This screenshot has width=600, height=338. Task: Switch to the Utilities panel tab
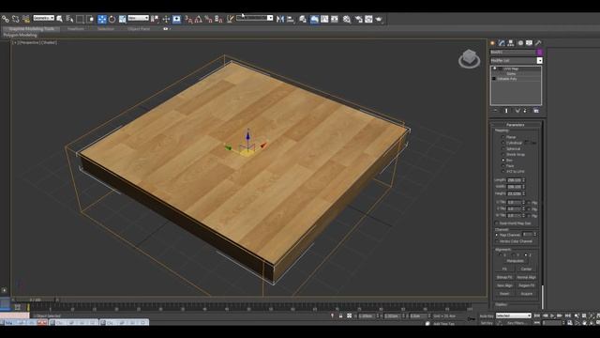click(x=538, y=43)
